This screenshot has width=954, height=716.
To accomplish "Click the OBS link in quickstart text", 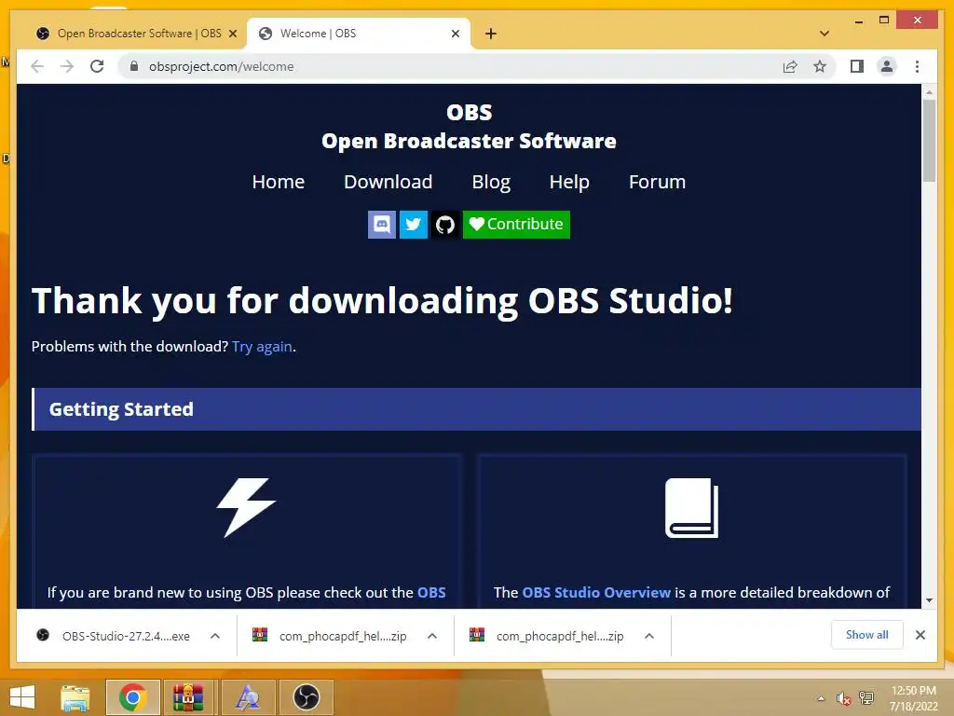I will (x=431, y=592).
